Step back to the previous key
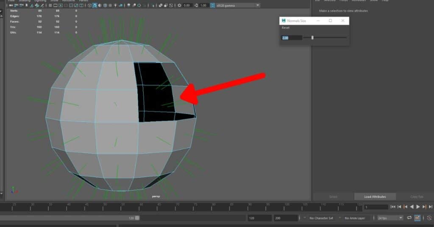The width and height of the screenshot is (434, 227). [406, 207]
